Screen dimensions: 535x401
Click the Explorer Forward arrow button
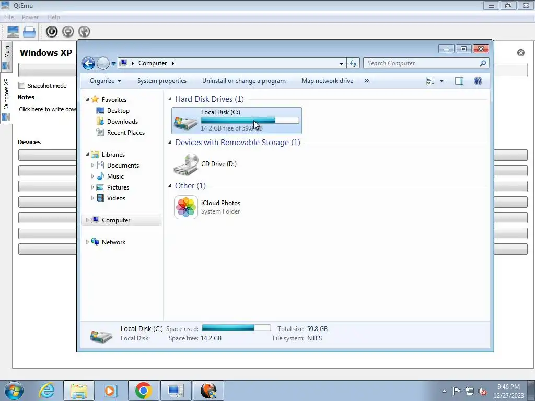103,63
